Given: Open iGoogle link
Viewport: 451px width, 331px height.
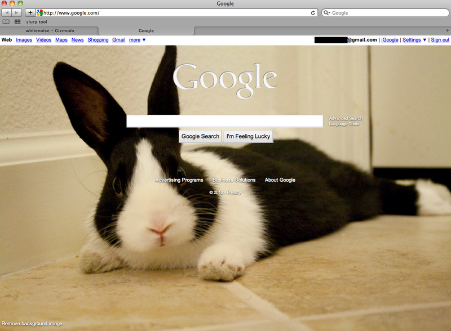Looking at the screenshot, I should point(390,39).
